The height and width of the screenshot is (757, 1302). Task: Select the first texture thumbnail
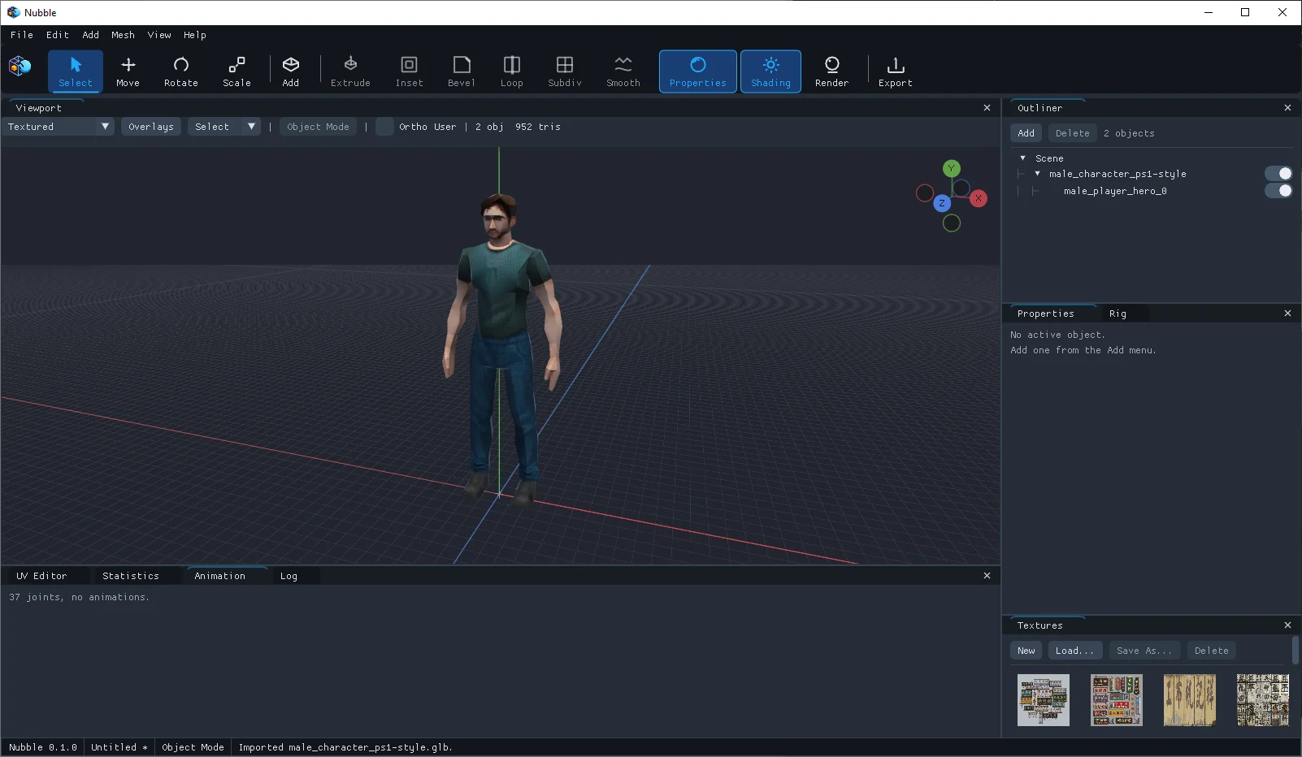(1044, 700)
